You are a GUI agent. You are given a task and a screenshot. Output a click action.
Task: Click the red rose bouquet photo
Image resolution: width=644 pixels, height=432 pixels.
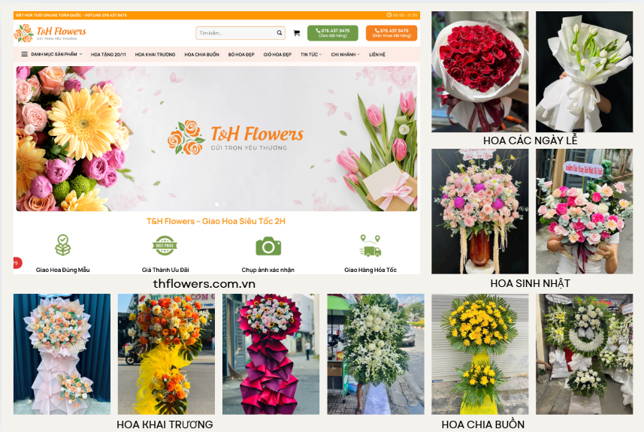click(x=479, y=71)
